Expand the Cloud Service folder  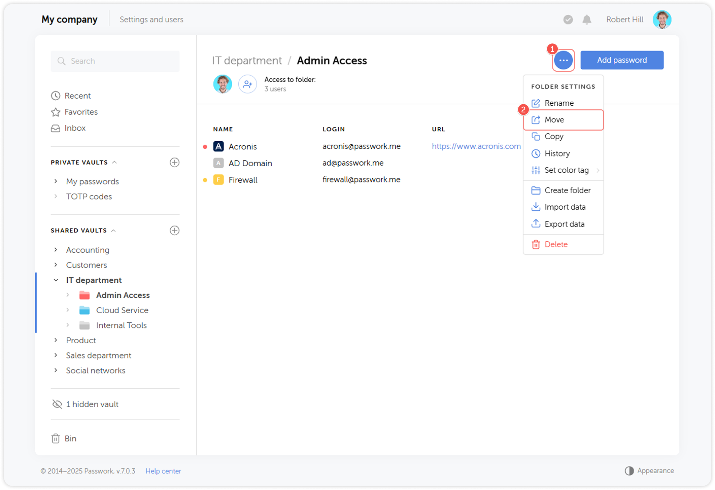click(x=68, y=310)
